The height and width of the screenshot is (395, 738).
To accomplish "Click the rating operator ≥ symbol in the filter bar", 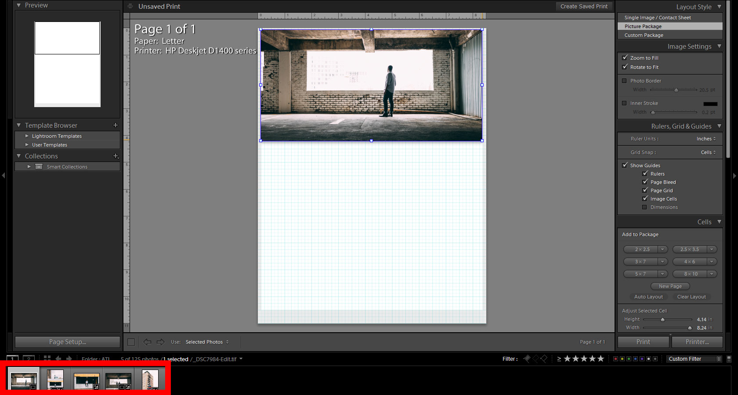I will pyautogui.click(x=559, y=359).
